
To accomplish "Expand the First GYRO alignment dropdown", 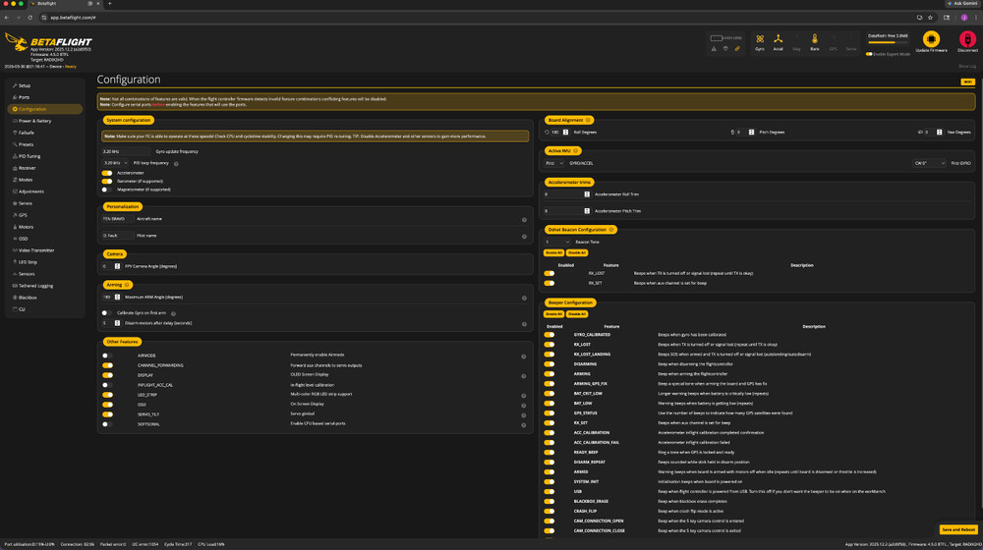I will [x=929, y=163].
